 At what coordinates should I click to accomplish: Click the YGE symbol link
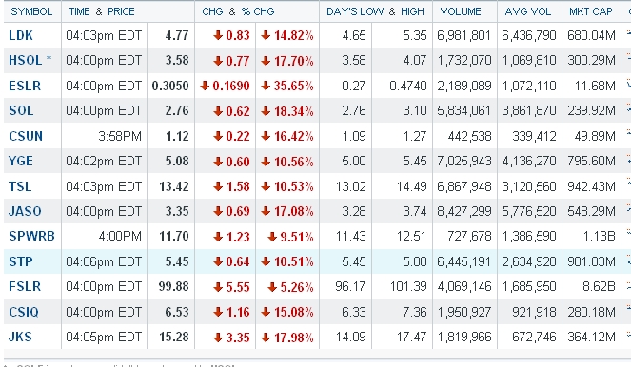click(21, 161)
